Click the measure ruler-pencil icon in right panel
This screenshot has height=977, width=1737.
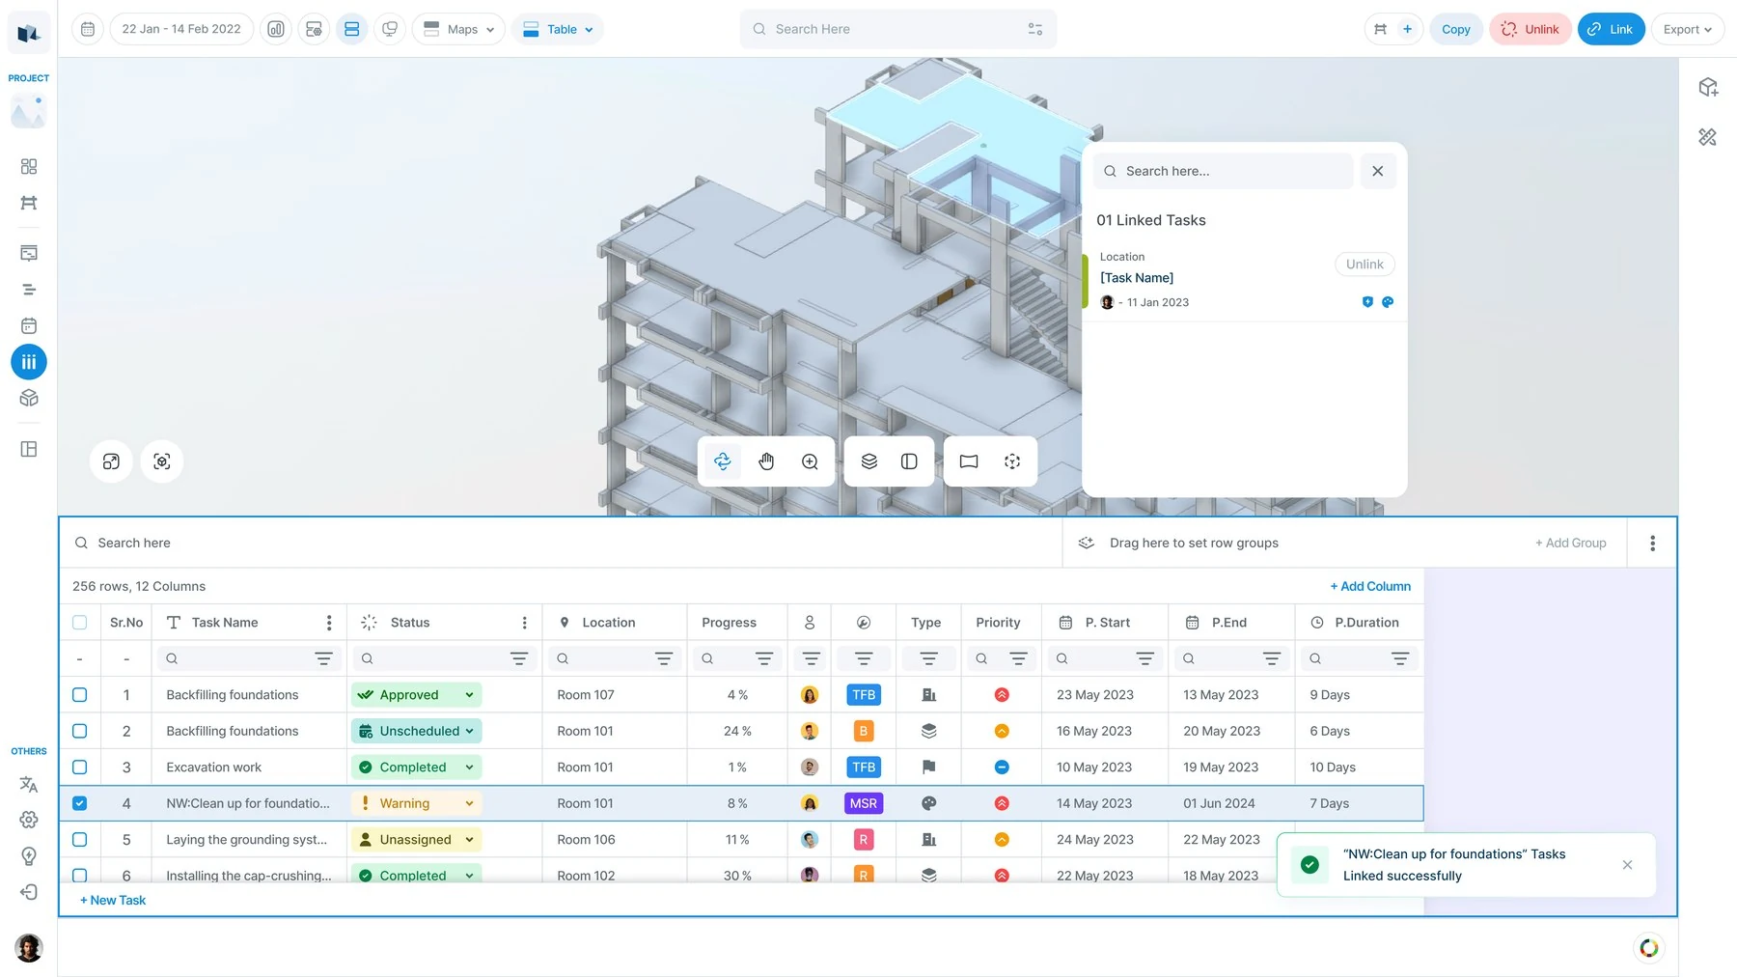pyautogui.click(x=1708, y=137)
